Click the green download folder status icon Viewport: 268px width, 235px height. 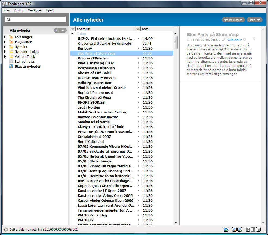pos(226,229)
